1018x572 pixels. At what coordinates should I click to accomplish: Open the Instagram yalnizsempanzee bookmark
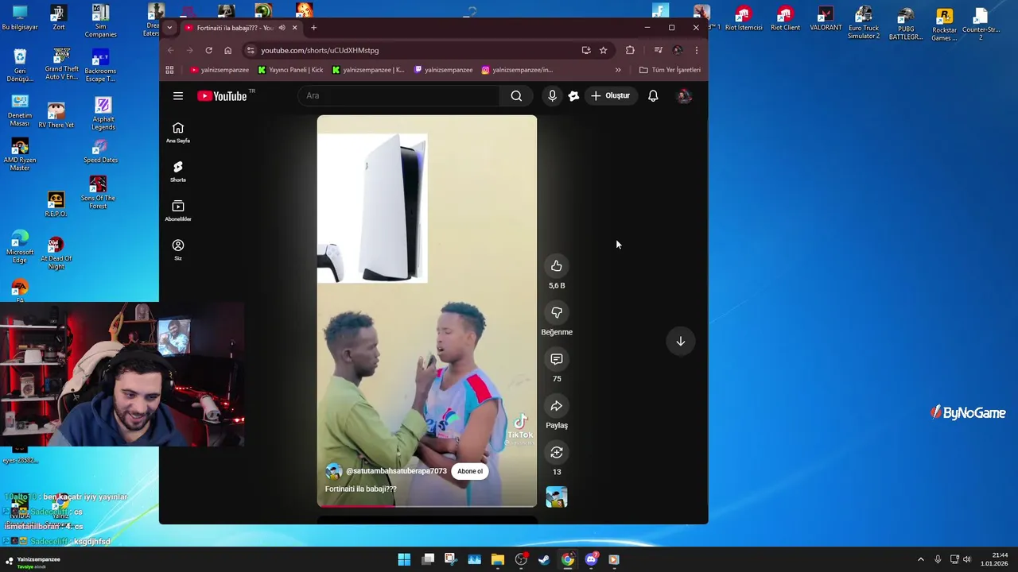pos(517,70)
